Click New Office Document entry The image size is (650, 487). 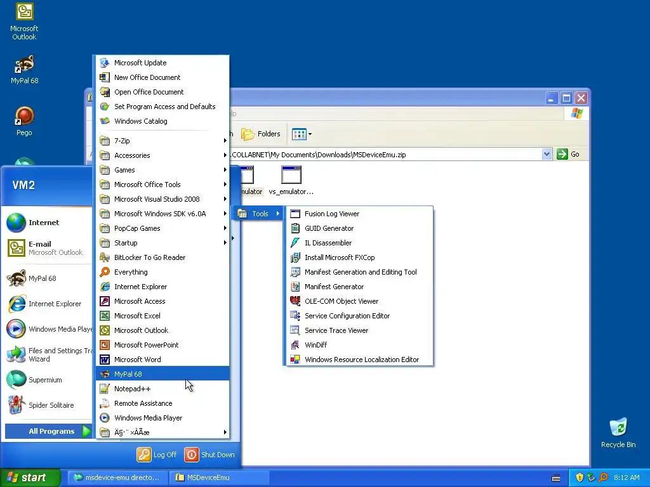[162, 77]
